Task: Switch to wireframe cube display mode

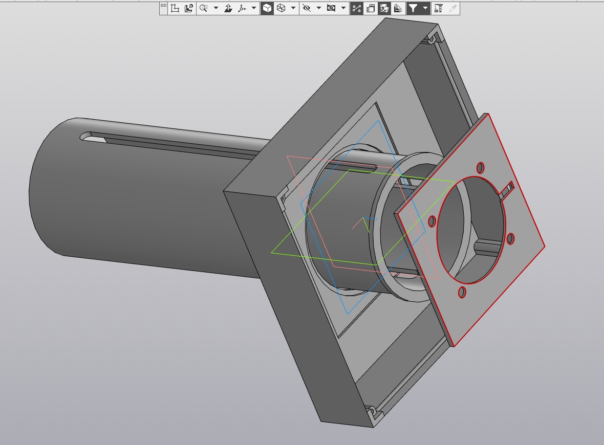Action: pyautogui.click(x=281, y=8)
